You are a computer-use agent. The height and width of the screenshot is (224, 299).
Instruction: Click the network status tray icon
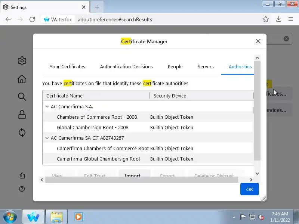(x=252, y=217)
